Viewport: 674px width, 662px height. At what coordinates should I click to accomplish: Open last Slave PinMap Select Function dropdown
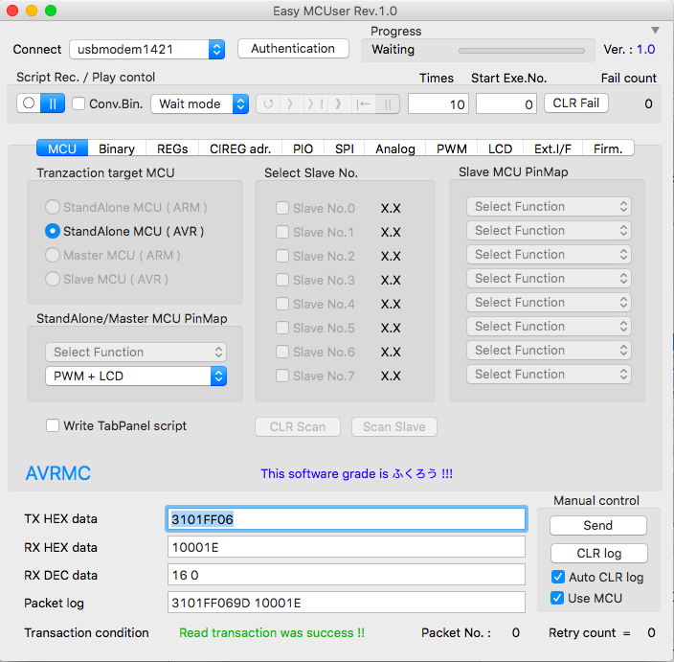click(x=549, y=375)
